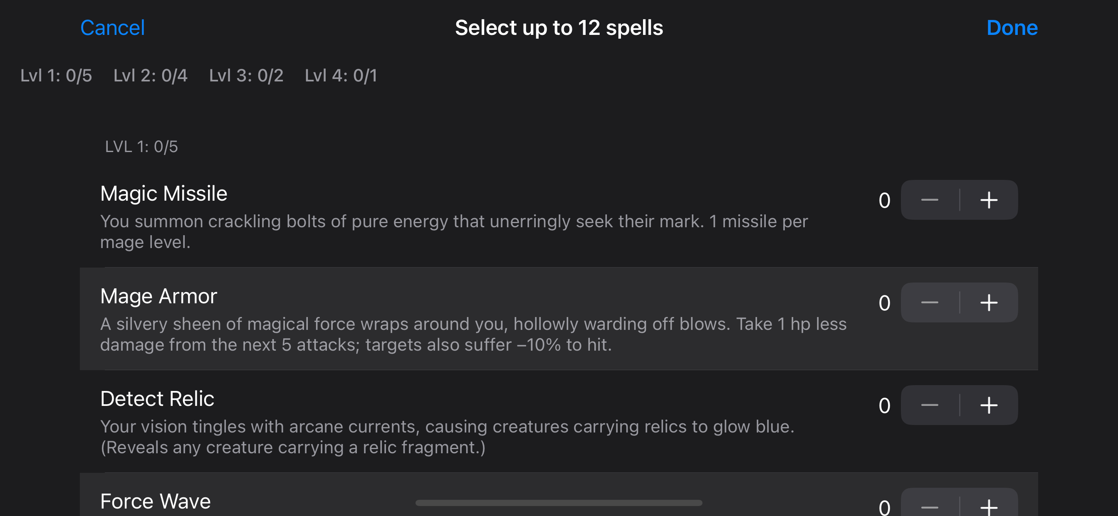Viewport: 1118px width, 516px height.
Task: Tap the Mage Armor spell row
Action: [x=434, y=319]
